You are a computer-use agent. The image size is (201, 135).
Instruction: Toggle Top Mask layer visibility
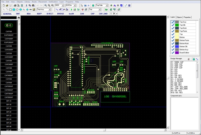tap(173, 28)
